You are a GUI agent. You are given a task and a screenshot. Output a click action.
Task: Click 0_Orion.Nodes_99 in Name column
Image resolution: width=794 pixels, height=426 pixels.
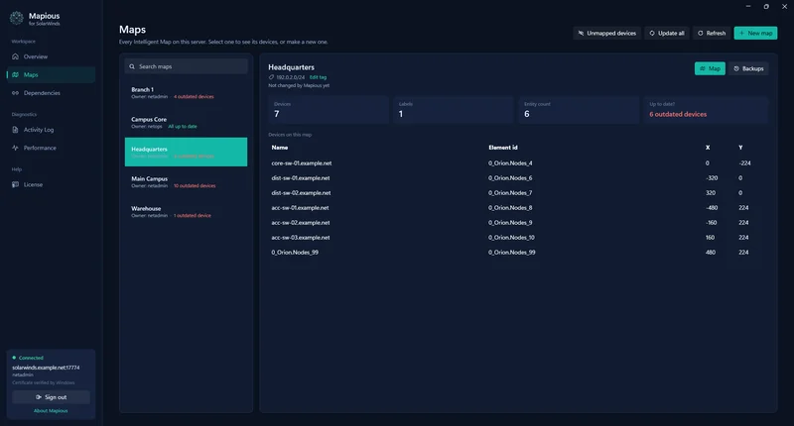(x=295, y=253)
